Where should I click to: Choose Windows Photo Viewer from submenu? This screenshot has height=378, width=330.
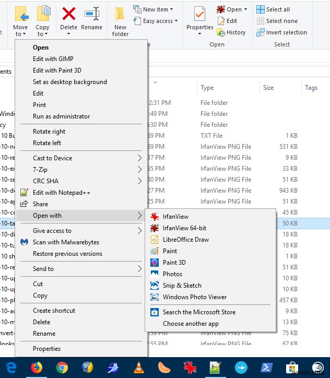pyautogui.click(x=210, y=297)
